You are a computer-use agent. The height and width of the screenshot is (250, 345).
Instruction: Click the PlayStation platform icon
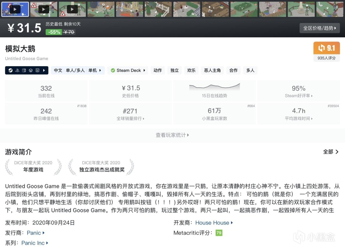pyautogui.click(x=17, y=70)
